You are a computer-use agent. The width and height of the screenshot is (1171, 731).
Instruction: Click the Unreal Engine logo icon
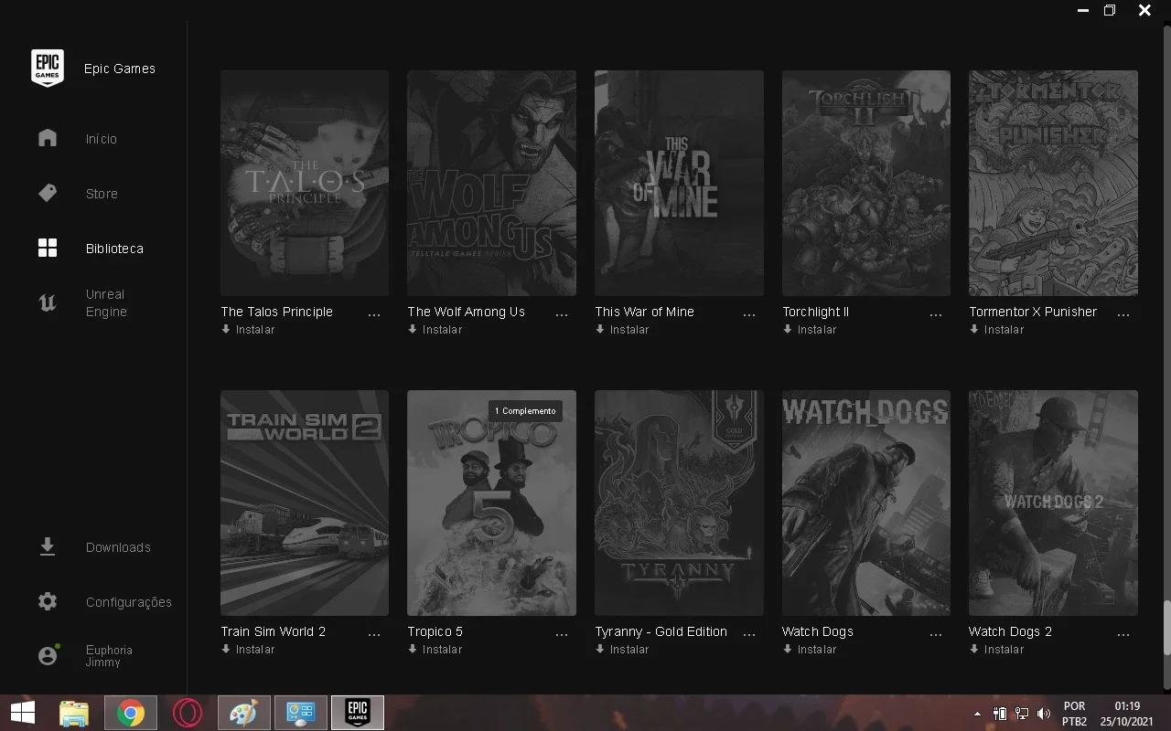(48, 302)
